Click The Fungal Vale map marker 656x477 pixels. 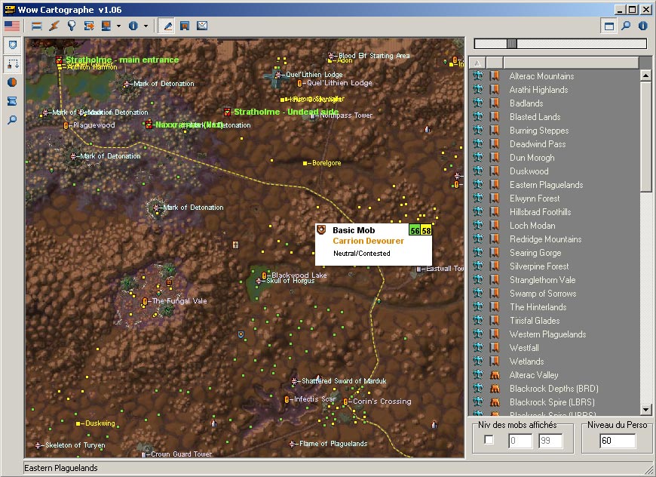(145, 301)
